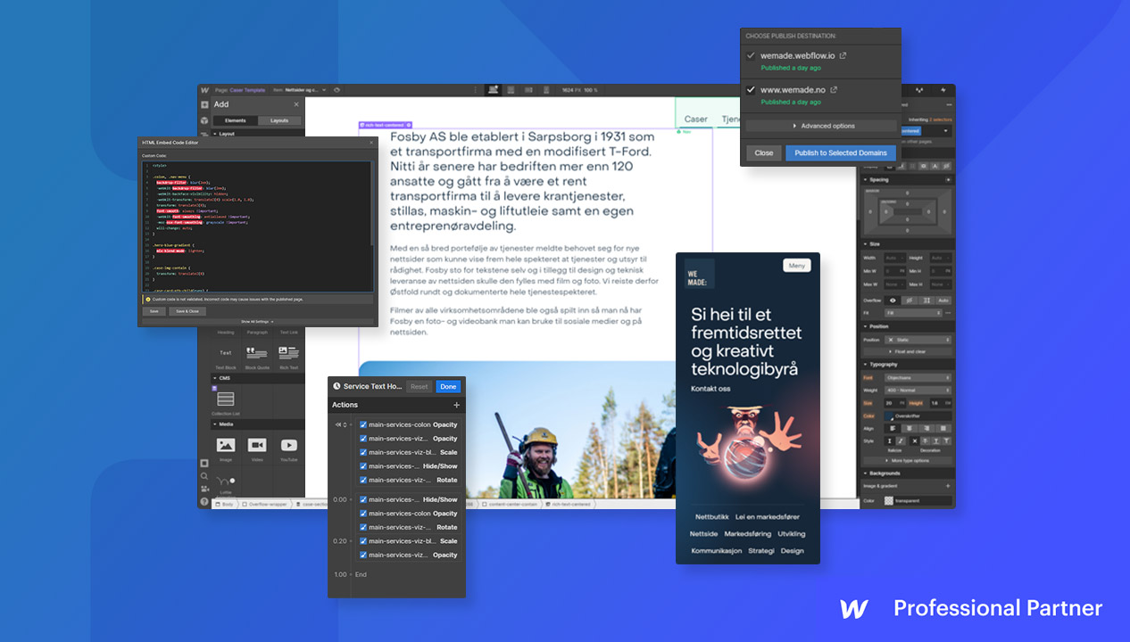Screen dimensions: 1130x642
Task: Click Save & Close in the embed editor
Action: pos(187,311)
